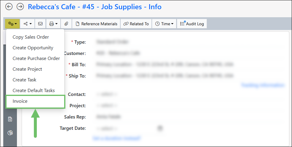Go back with the left arrow icon
292x147 pixels.
(9, 7)
